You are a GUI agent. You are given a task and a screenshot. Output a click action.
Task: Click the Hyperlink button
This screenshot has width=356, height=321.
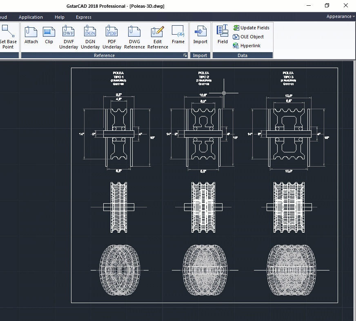(x=247, y=46)
